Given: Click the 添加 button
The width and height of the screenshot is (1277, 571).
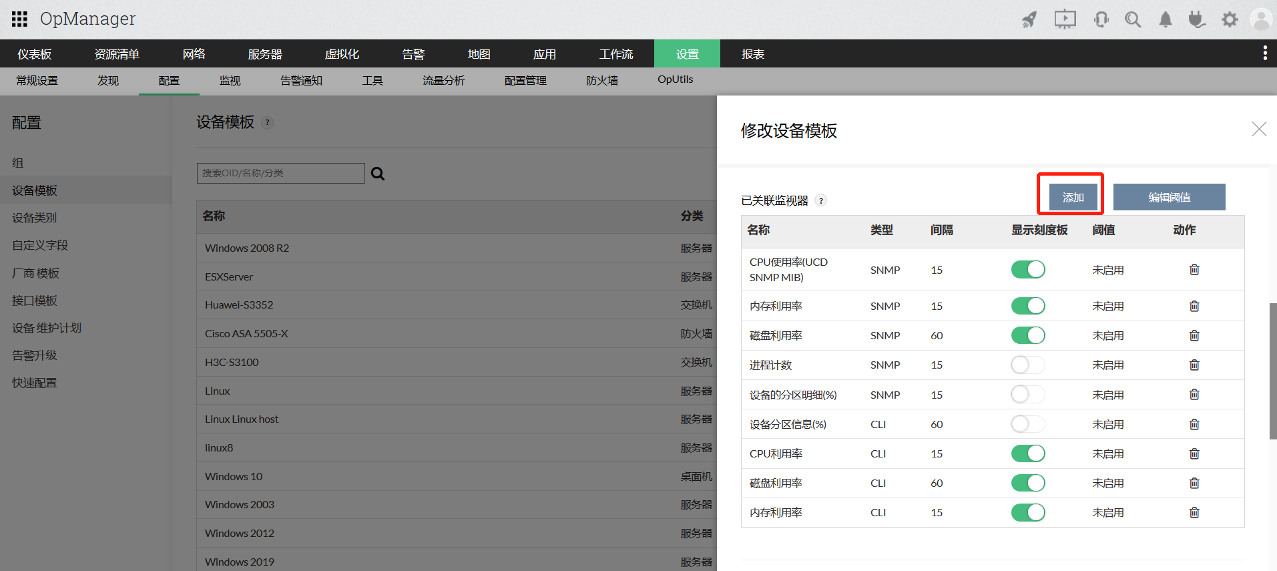Looking at the screenshot, I should pyautogui.click(x=1073, y=198).
